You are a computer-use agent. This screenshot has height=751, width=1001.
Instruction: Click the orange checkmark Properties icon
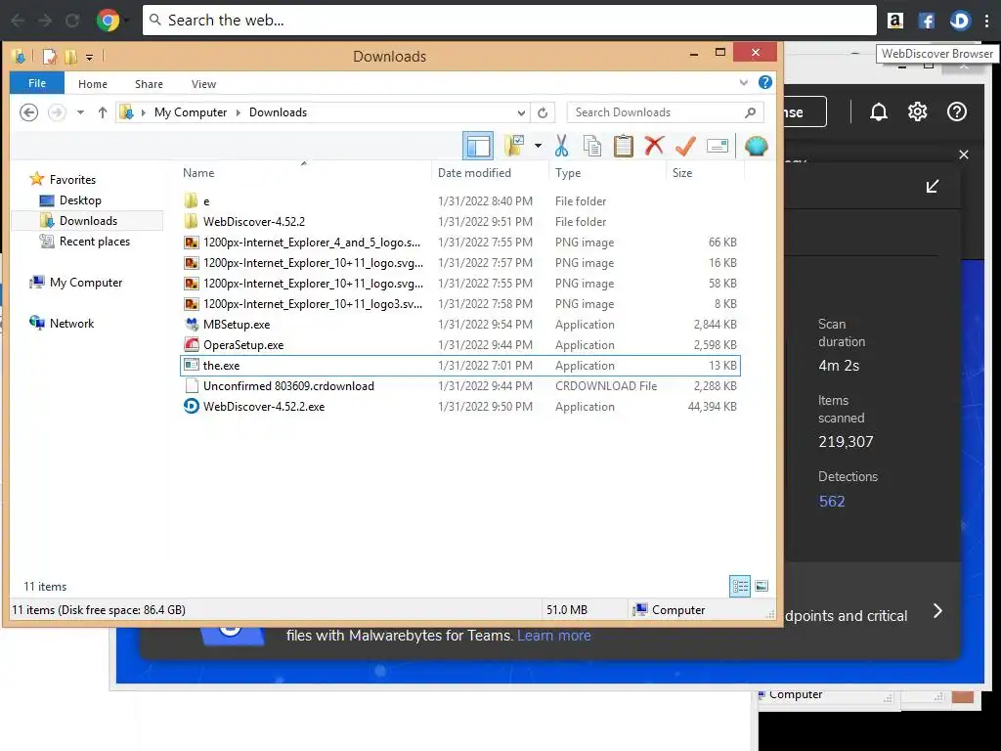(x=685, y=147)
